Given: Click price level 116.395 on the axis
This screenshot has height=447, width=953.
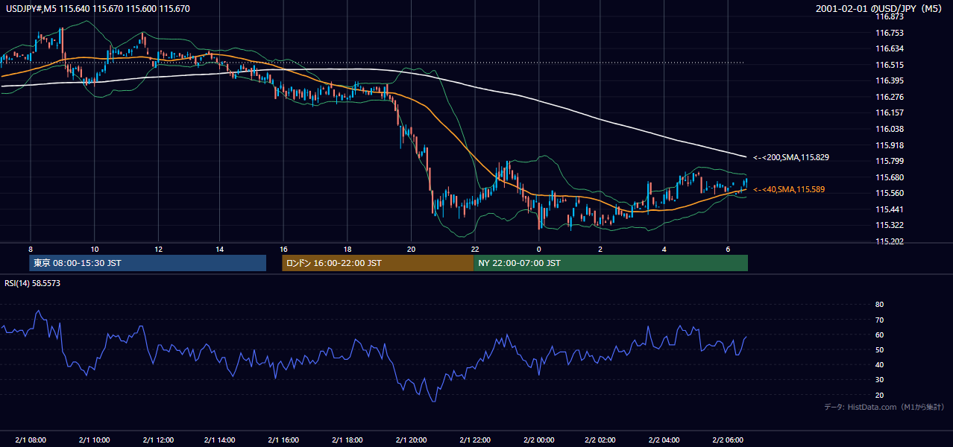Looking at the screenshot, I should [x=889, y=80].
